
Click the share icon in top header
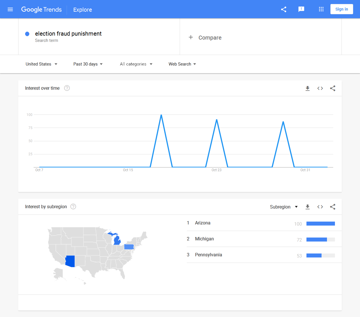pyautogui.click(x=284, y=9)
